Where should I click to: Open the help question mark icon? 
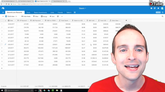151,8
